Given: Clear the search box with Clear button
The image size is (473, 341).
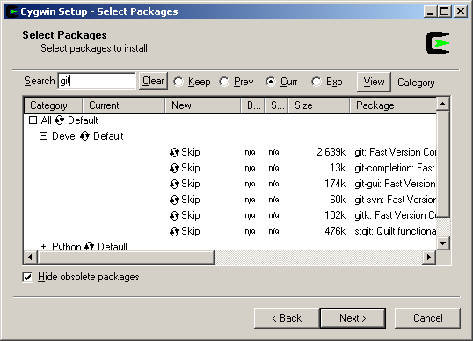Looking at the screenshot, I should tap(153, 81).
